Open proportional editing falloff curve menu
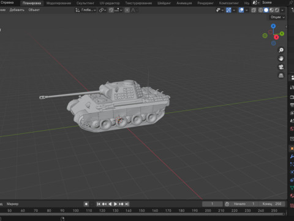The height and width of the screenshot is (221, 294). tap(134, 10)
